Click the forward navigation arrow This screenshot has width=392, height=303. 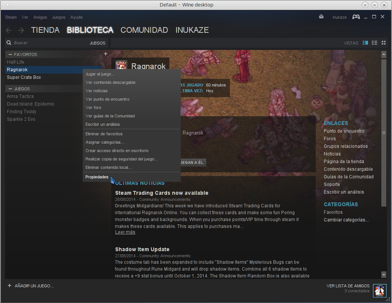click(21, 30)
